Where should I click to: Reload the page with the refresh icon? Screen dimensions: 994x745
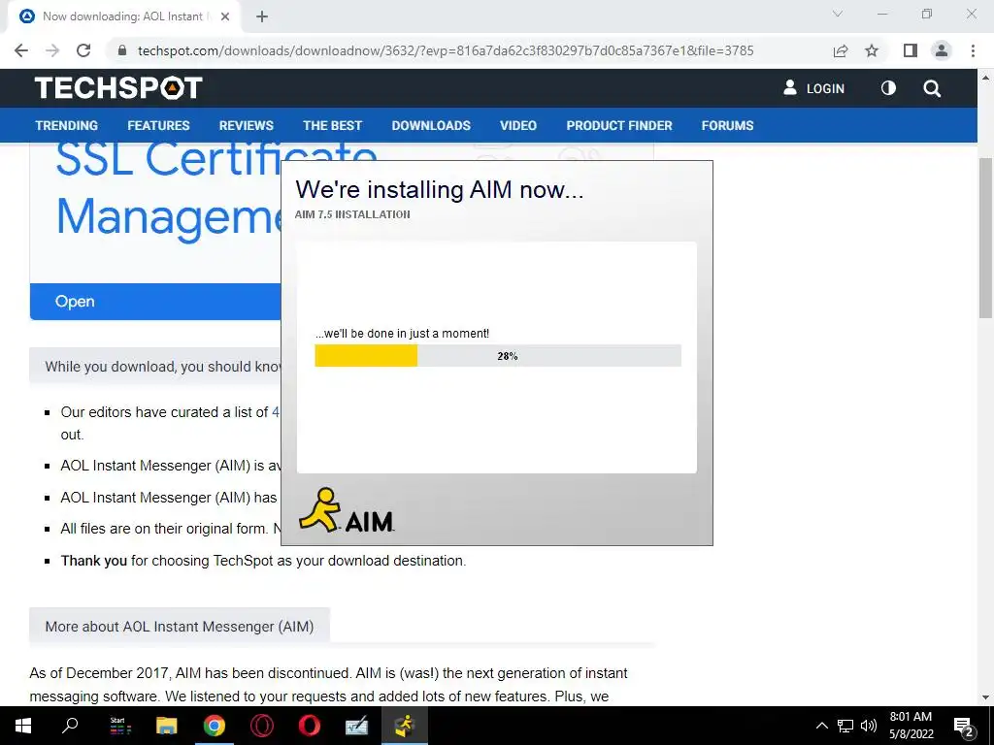tap(83, 50)
